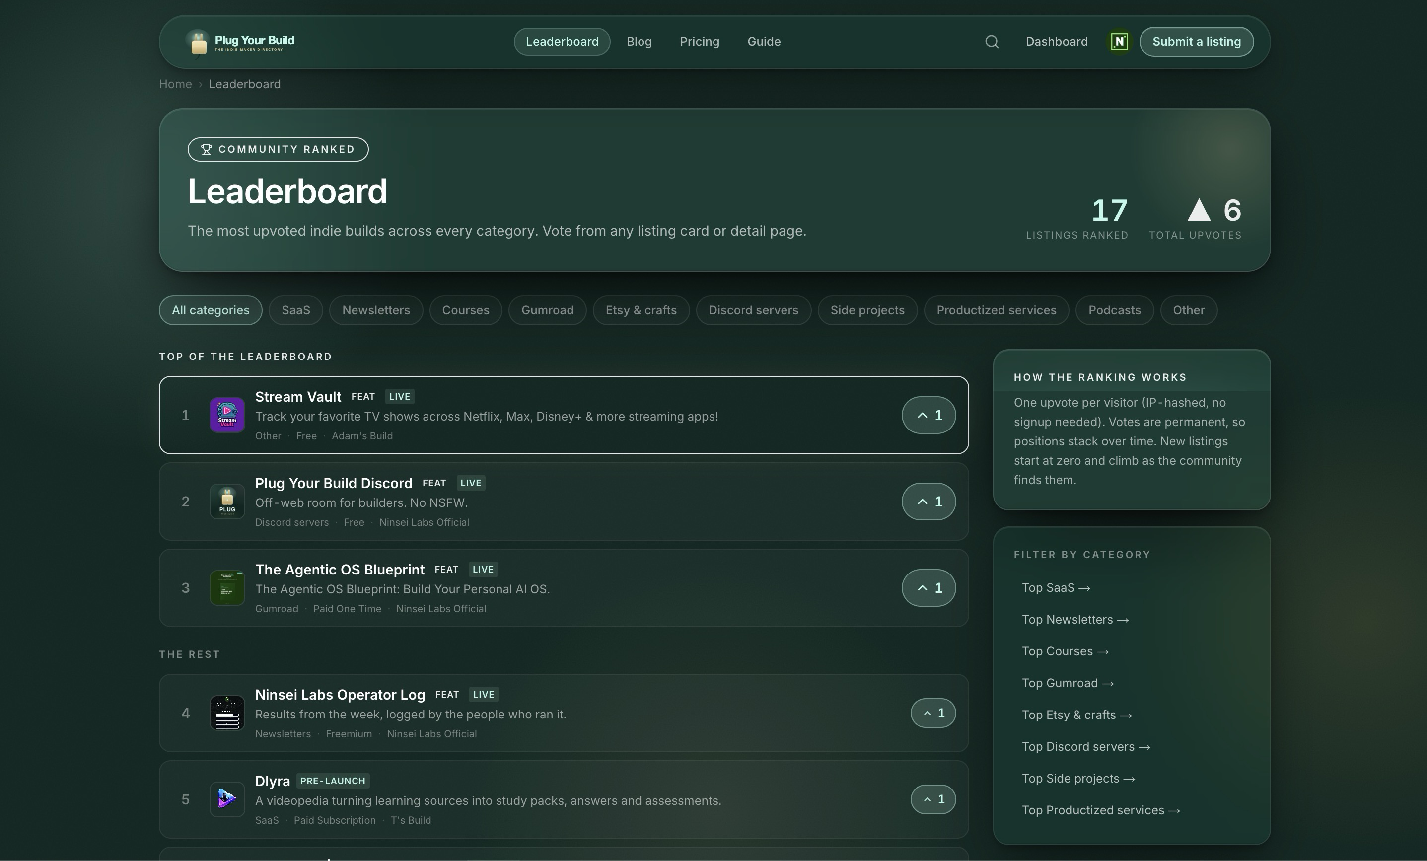The image size is (1427, 861).
Task: Click the Dlyra play-arrow icon
Action: coord(227,799)
